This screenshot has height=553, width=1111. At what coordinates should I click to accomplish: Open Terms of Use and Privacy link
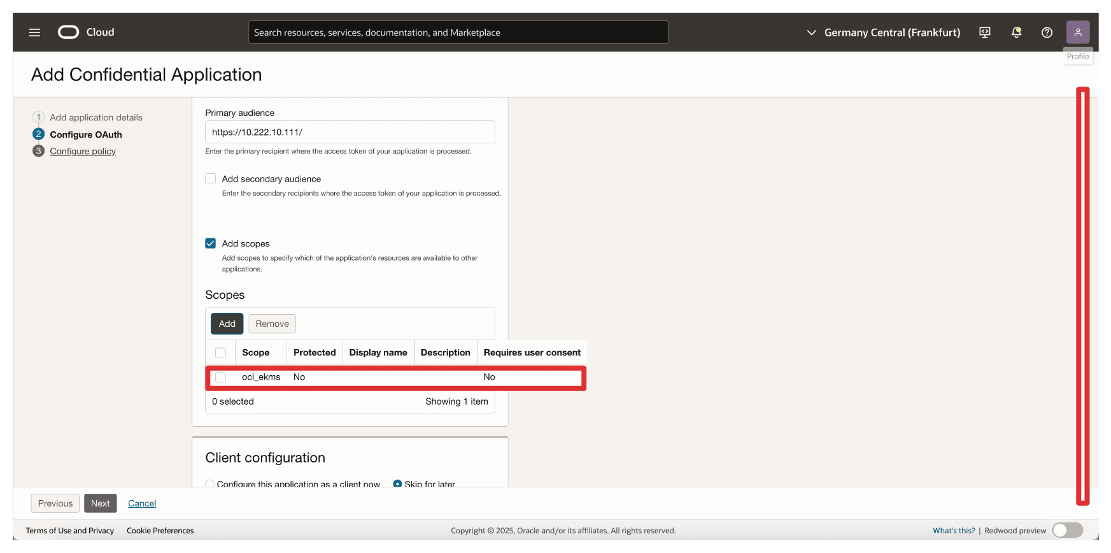(x=70, y=531)
